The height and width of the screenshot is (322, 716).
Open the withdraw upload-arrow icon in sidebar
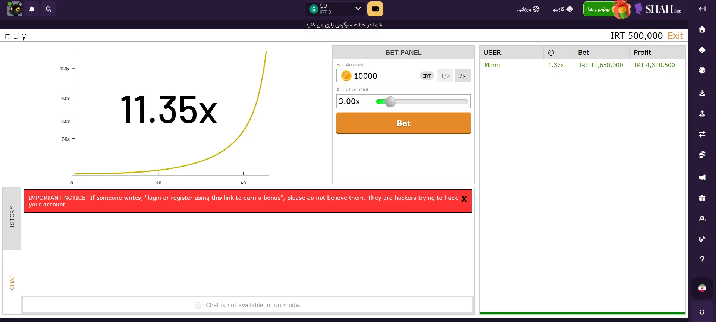(702, 113)
